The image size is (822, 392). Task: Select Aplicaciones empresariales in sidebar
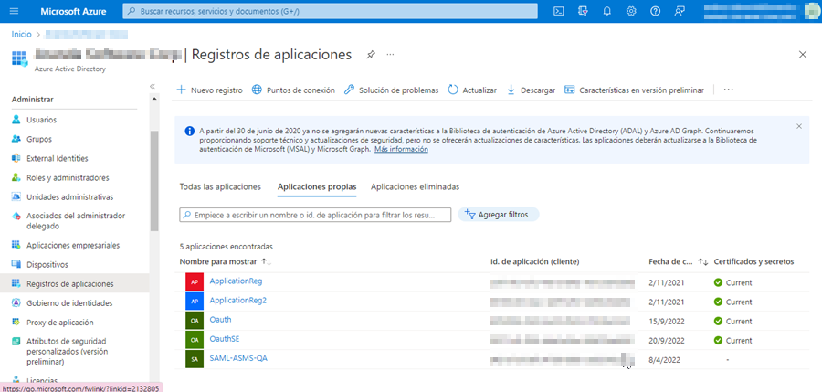point(72,245)
